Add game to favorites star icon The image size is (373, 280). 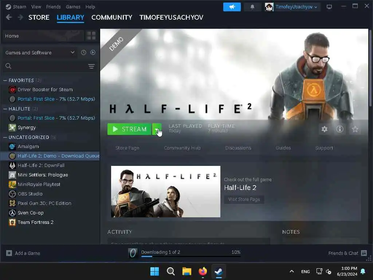click(x=355, y=129)
